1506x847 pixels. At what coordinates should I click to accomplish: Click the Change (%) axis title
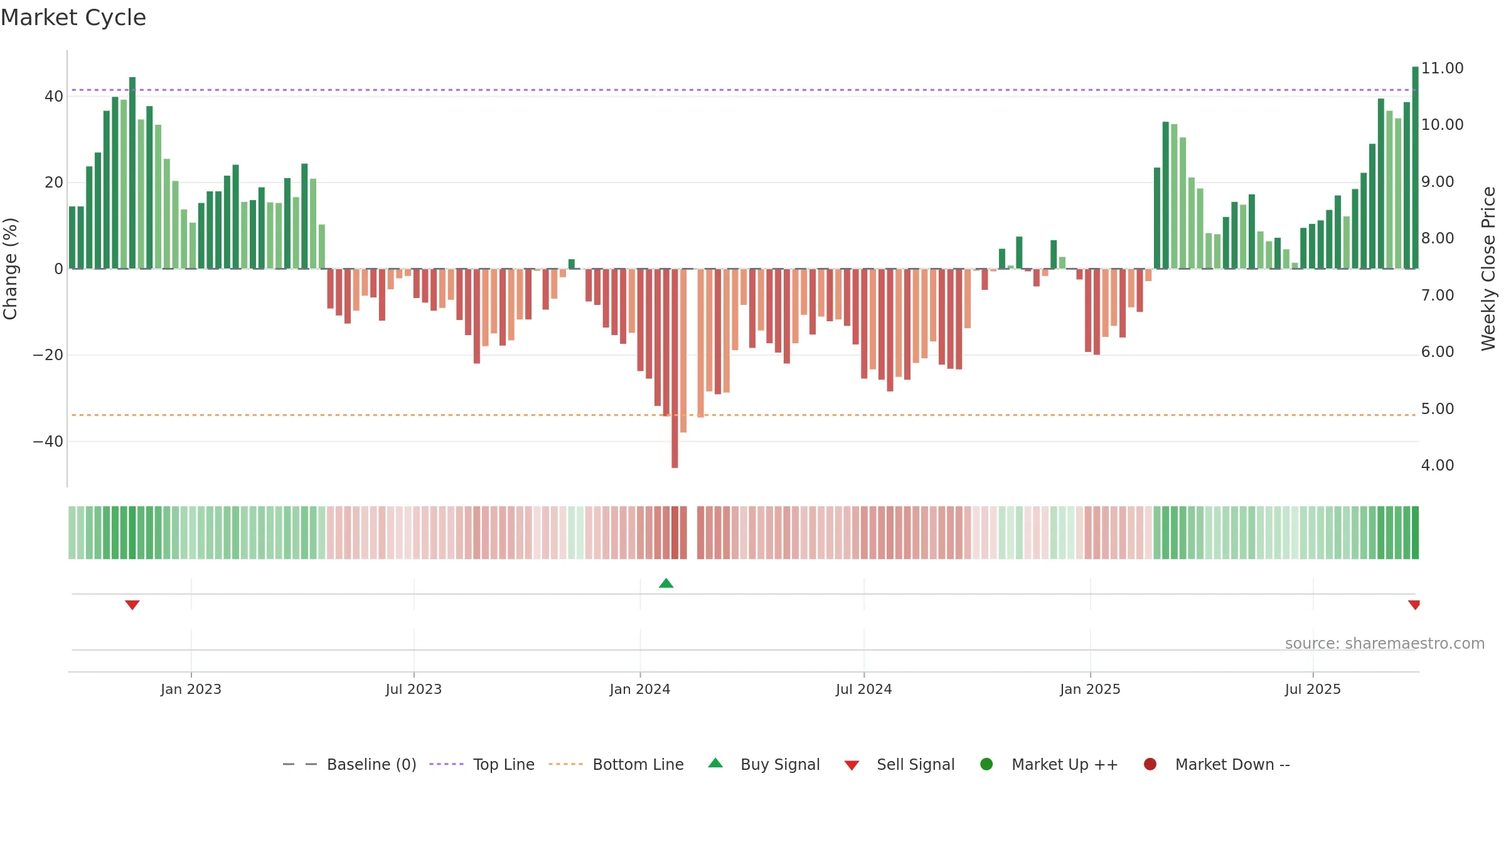tap(10, 269)
